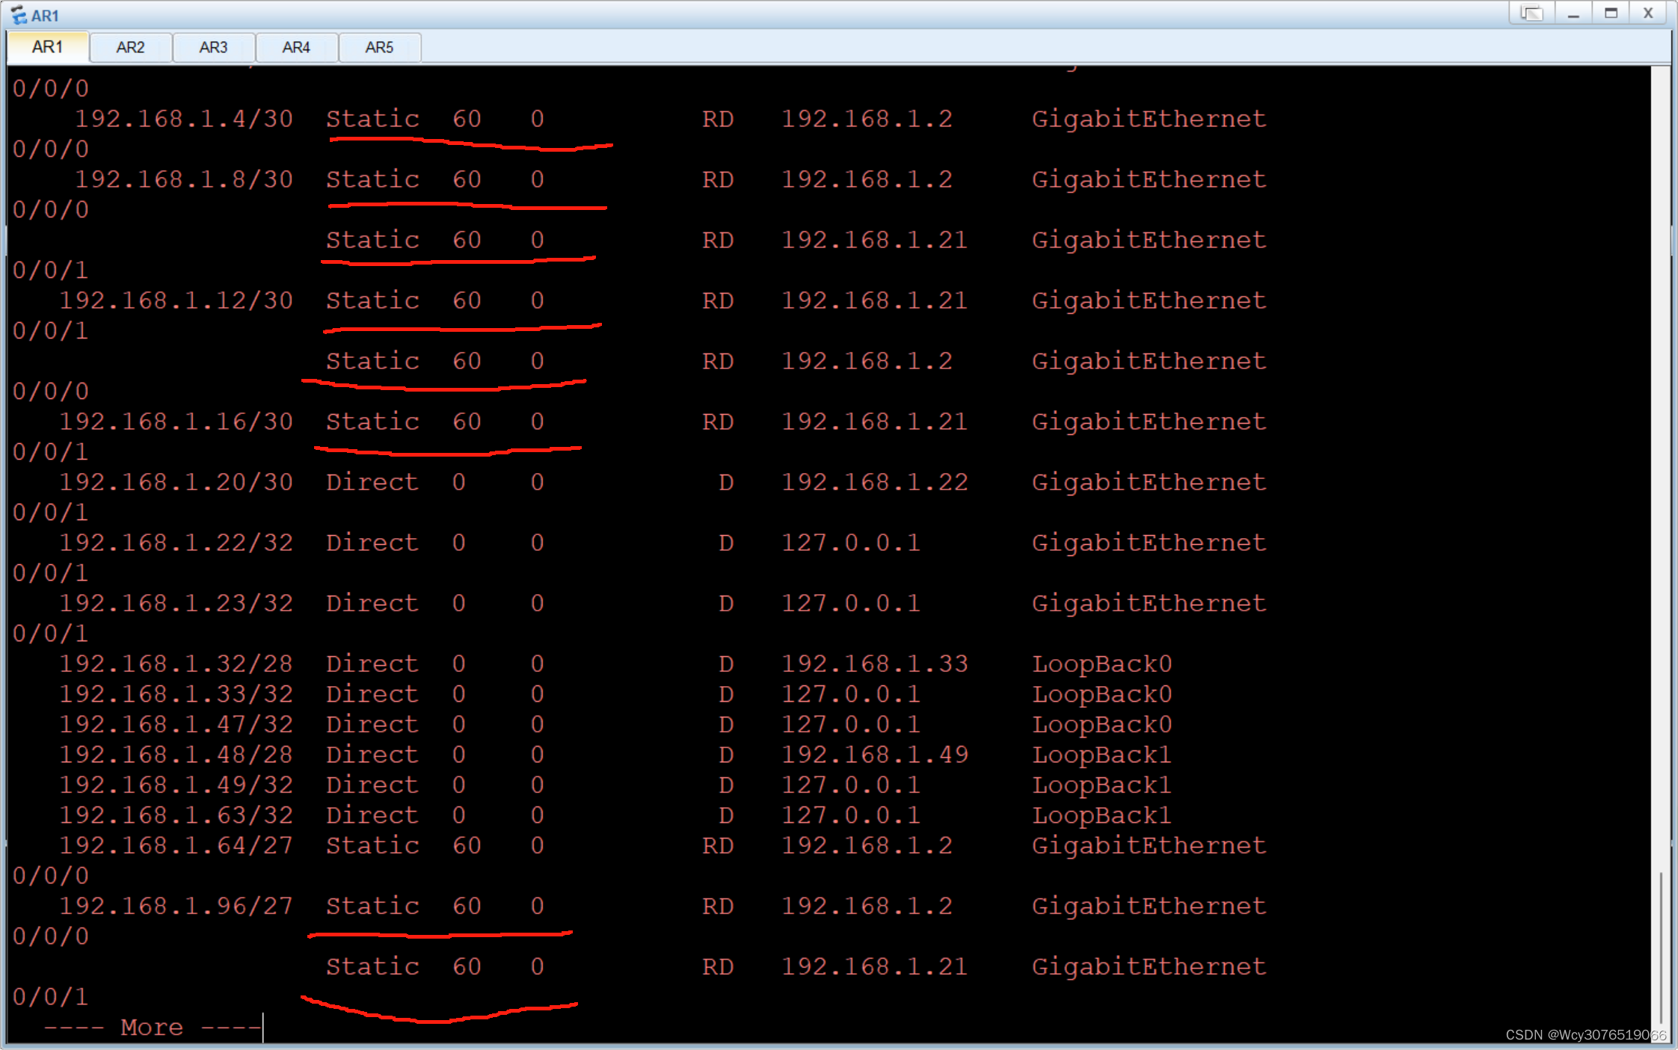1678x1050 pixels.
Task: Switch to AR5 router tab
Action: click(378, 46)
